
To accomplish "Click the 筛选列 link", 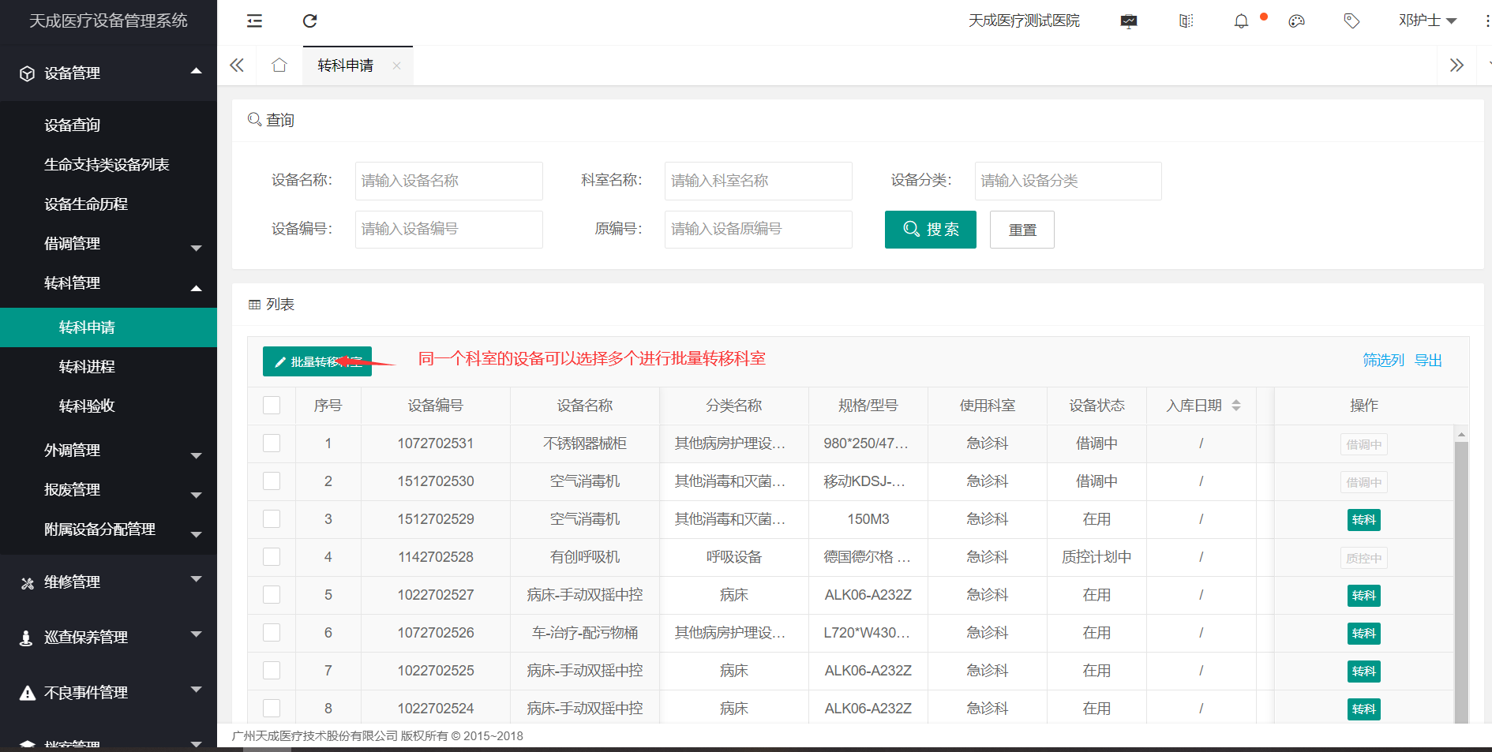I will coord(1383,361).
